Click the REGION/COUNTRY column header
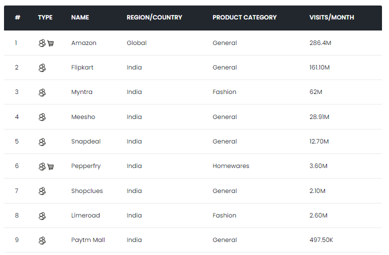389x255 pixels. (x=154, y=17)
